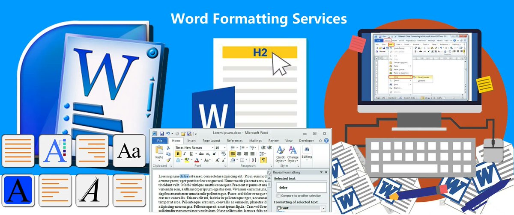This screenshot has width=514, height=215.
Task: Click the Quick Styles icon
Action: pos(280,150)
